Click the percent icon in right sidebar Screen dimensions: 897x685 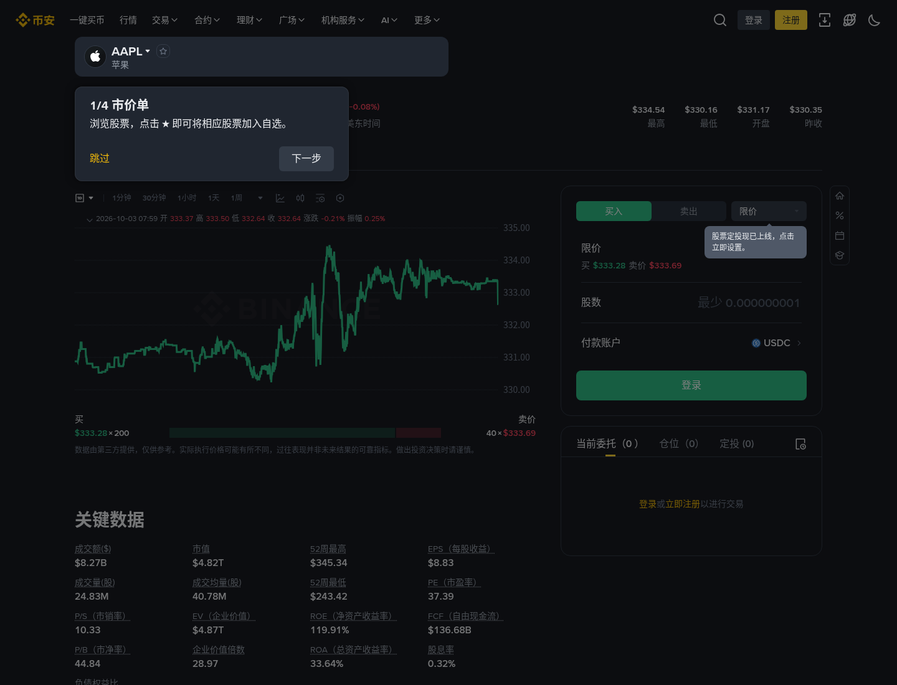(x=840, y=215)
